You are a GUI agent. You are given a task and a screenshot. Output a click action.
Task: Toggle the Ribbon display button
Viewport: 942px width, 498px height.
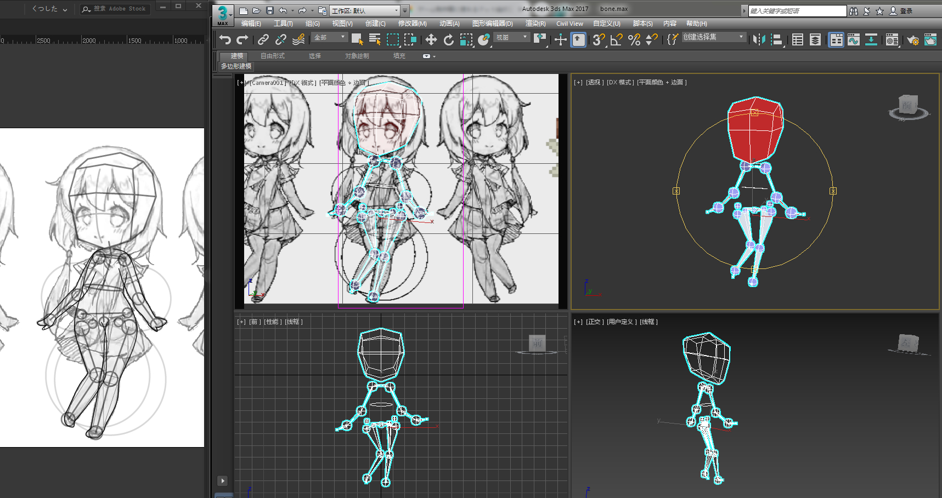point(836,39)
